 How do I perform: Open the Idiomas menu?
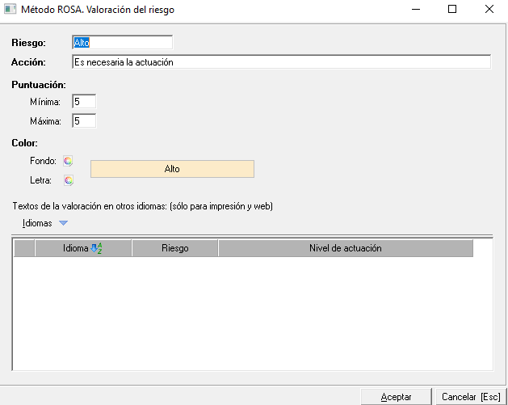[37, 223]
